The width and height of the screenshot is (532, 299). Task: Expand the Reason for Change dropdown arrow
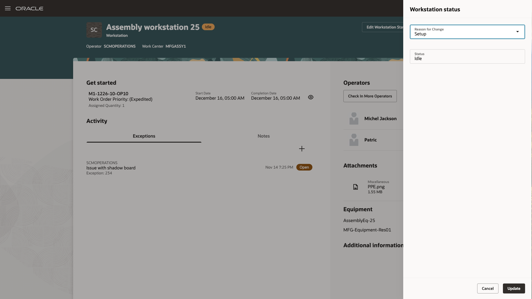click(x=517, y=32)
